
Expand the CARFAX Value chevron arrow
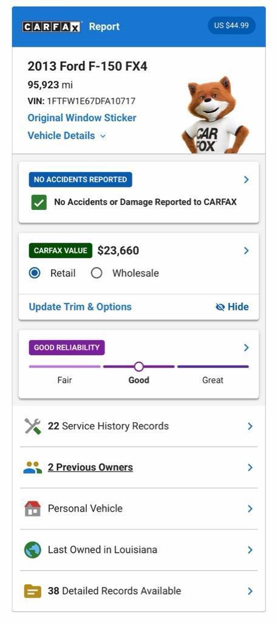click(x=246, y=251)
